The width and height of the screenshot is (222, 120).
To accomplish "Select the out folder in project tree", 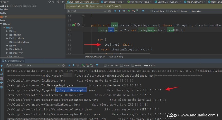I will (5, 17).
